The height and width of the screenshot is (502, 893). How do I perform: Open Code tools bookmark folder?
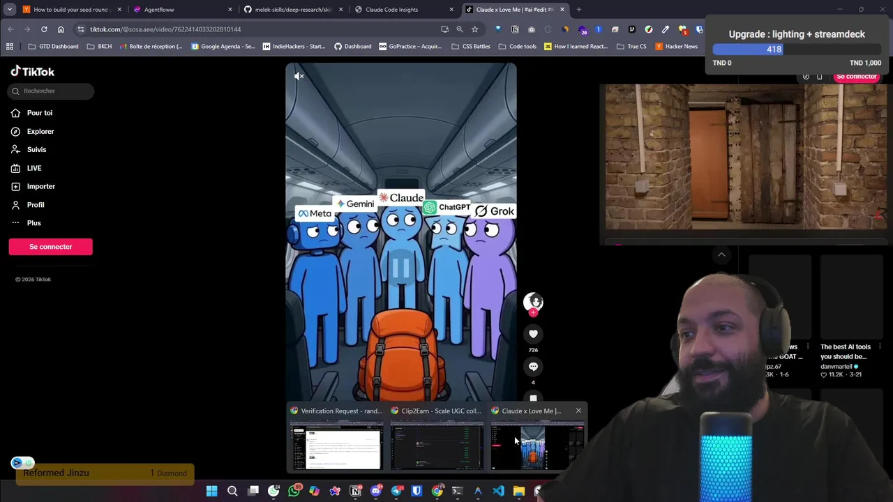(517, 47)
